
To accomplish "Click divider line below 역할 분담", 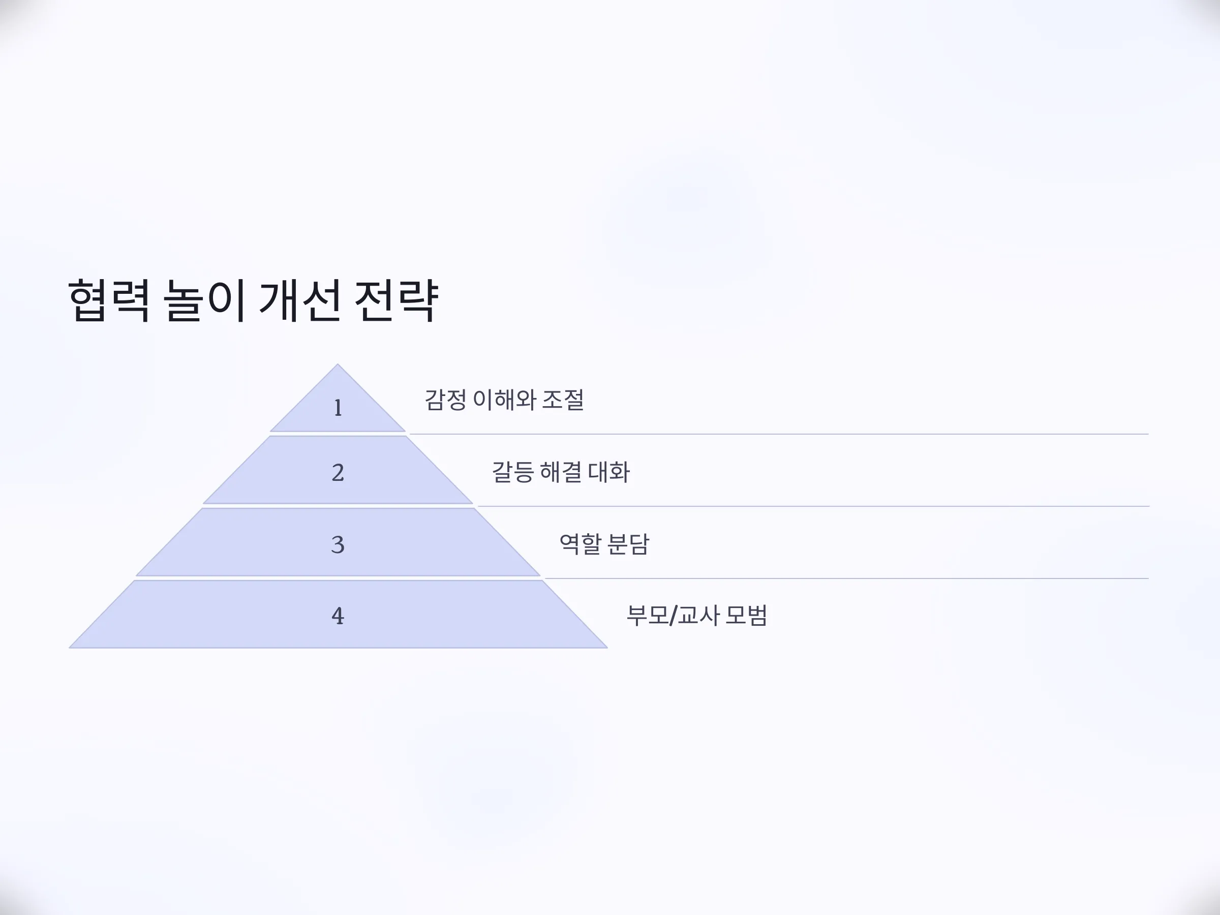I will click(846, 578).
